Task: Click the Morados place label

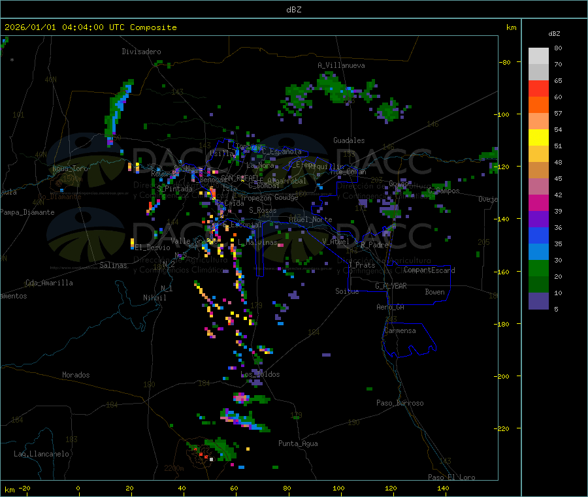Action: pos(76,375)
